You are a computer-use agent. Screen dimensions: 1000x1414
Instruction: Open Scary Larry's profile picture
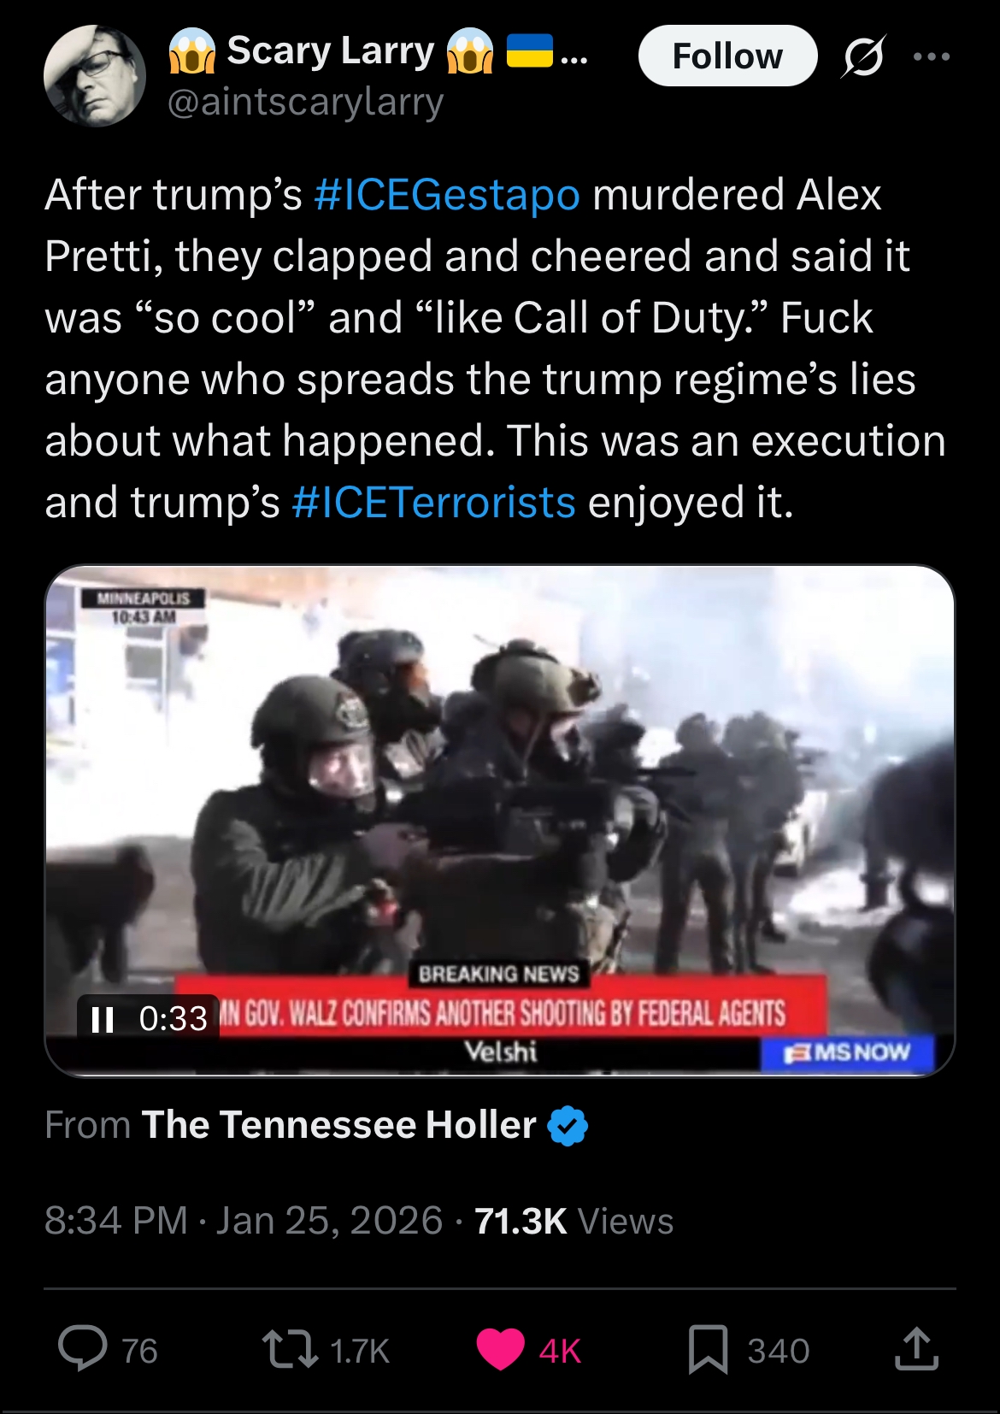pyautogui.click(x=95, y=75)
